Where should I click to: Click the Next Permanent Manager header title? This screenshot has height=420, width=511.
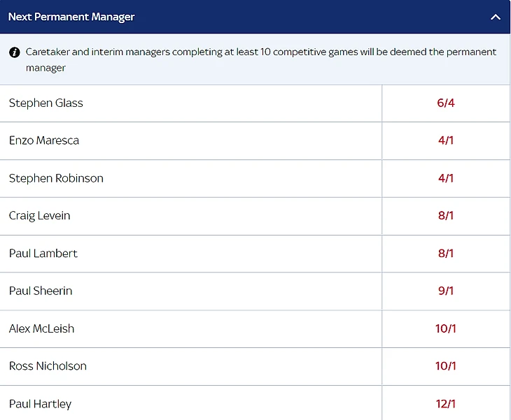point(71,17)
